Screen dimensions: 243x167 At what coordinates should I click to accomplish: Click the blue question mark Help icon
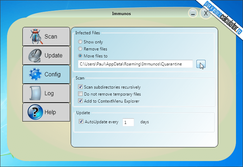point(35,112)
